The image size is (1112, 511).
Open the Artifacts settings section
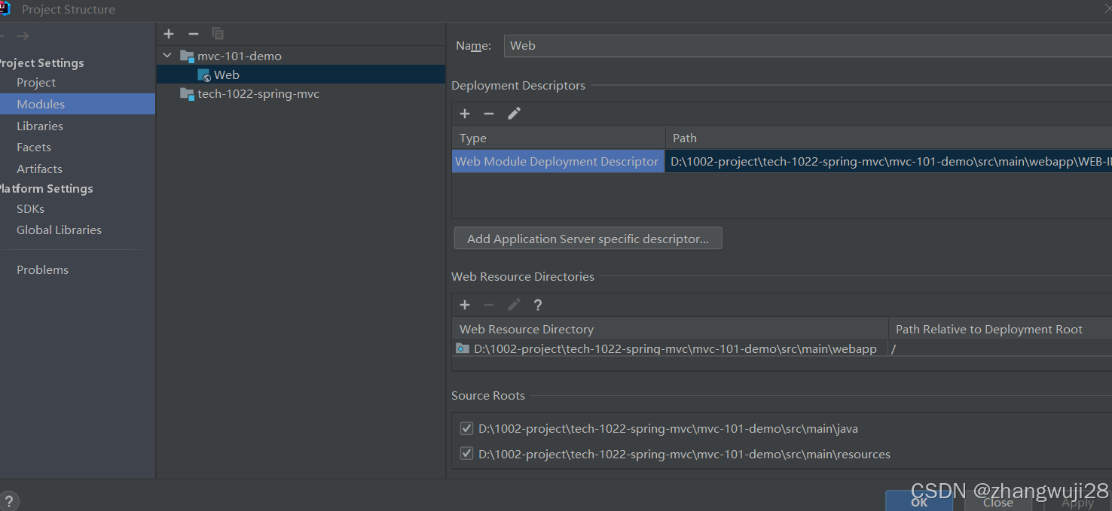(39, 169)
